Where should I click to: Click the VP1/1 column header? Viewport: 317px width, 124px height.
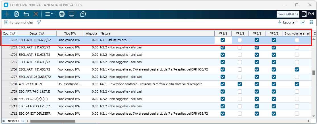tap(223, 33)
